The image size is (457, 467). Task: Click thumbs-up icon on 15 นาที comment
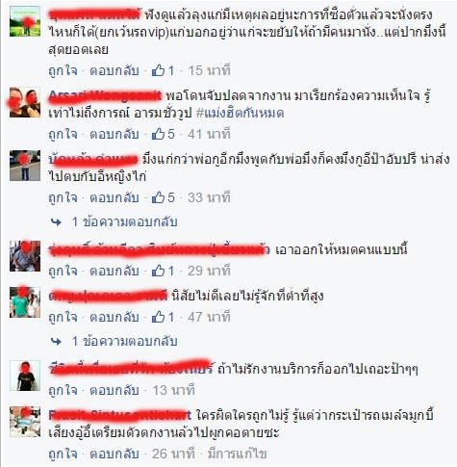pos(158,70)
